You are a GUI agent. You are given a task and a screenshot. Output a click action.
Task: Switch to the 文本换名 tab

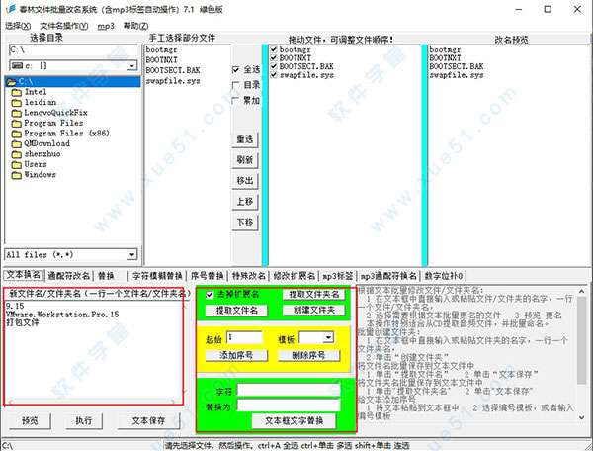coord(24,275)
